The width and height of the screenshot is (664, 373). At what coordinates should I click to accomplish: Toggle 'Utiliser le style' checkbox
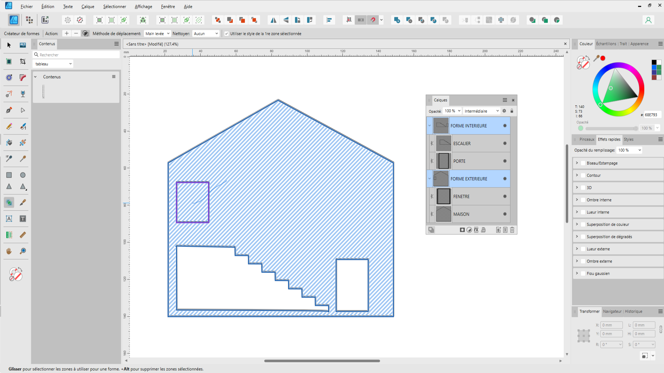tap(227, 34)
